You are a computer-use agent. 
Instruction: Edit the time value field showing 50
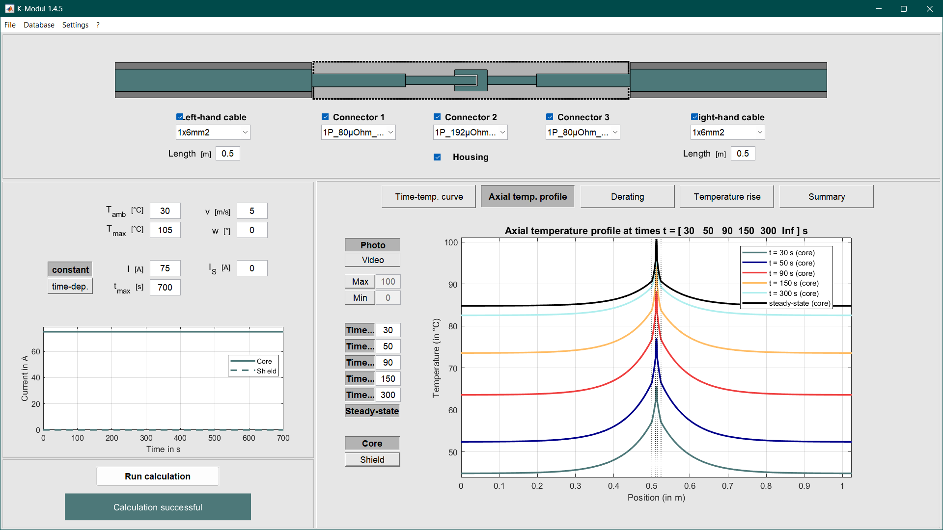tap(388, 346)
